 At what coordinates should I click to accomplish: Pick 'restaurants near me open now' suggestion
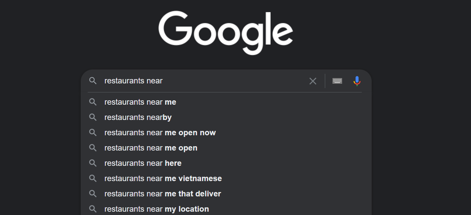coord(160,133)
